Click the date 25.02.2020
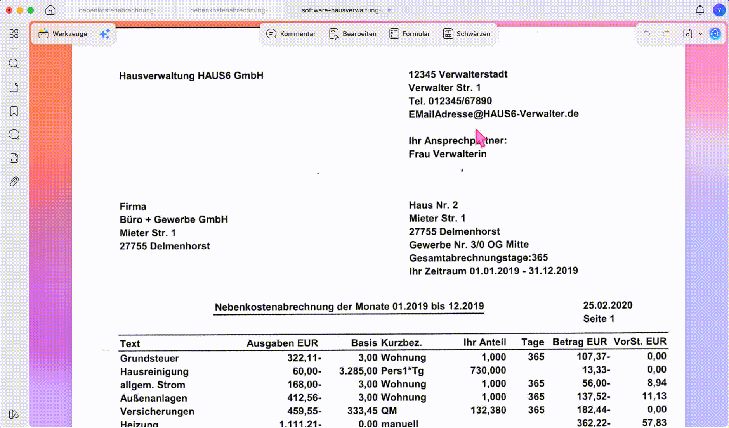 [607, 305]
